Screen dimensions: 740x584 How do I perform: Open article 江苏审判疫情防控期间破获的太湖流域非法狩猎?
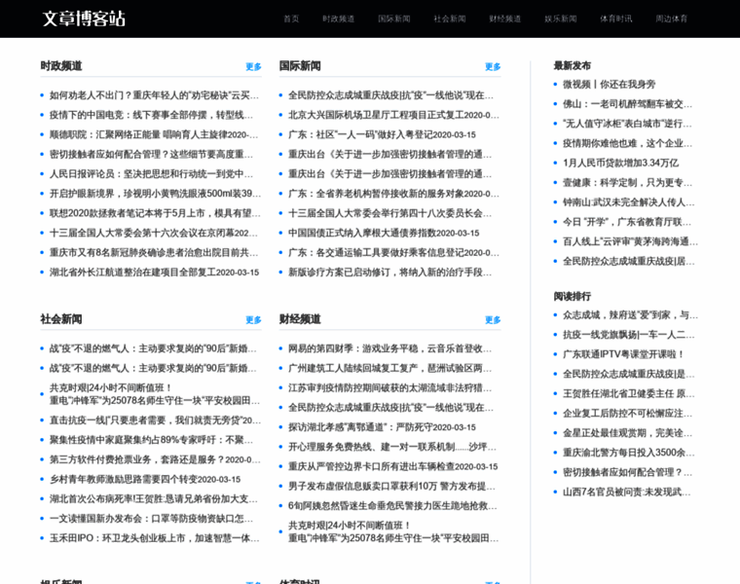pyautogui.click(x=390, y=388)
